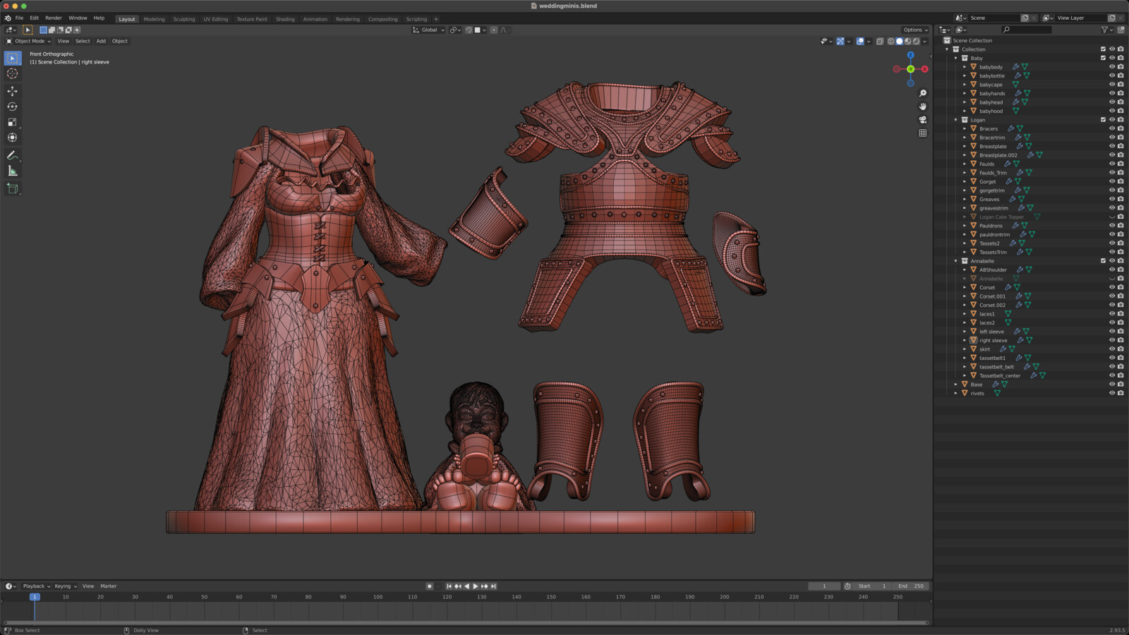Collapse the Logan collection in outliner

click(955, 120)
